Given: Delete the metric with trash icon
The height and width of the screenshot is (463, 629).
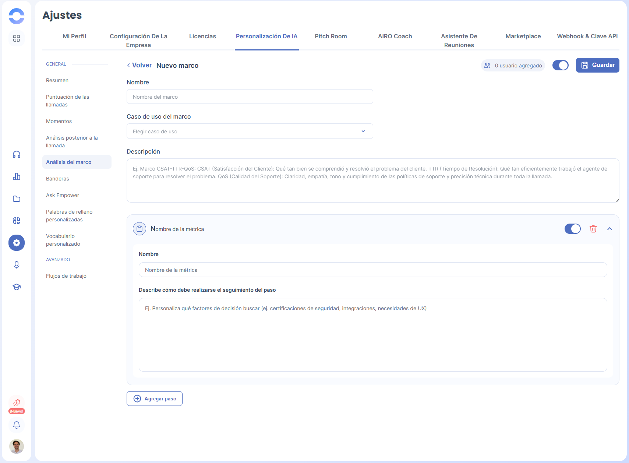Looking at the screenshot, I should click(x=593, y=229).
